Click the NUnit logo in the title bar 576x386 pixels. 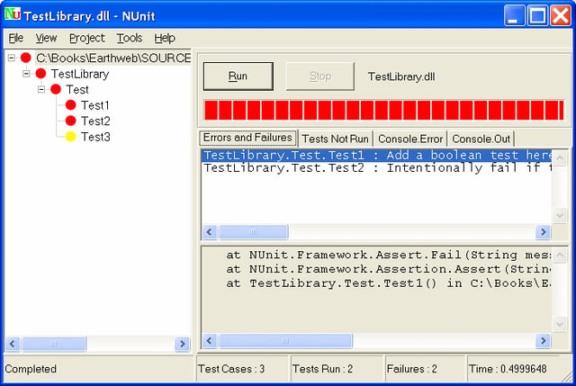[x=13, y=14]
